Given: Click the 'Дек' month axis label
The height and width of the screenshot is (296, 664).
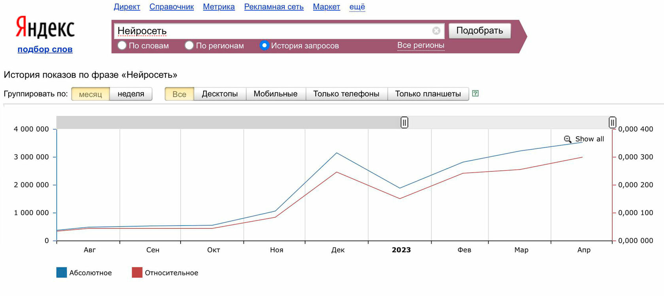Looking at the screenshot, I should coord(338,250).
